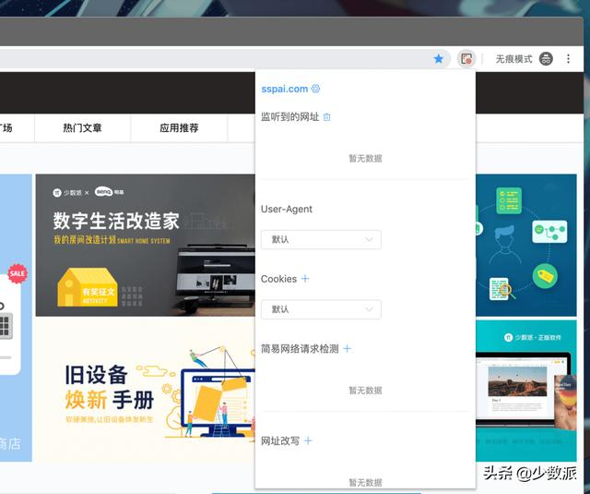Add a URL rewrite rule with plus
The width and height of the screenshot is (590, 494).
[x=308, y=440]
